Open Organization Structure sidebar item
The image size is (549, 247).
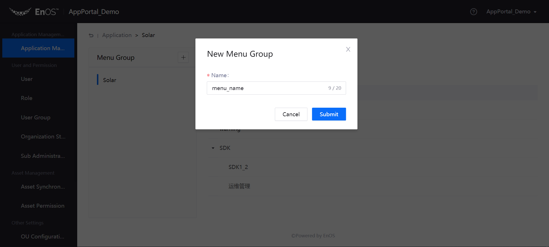(43, 137)
